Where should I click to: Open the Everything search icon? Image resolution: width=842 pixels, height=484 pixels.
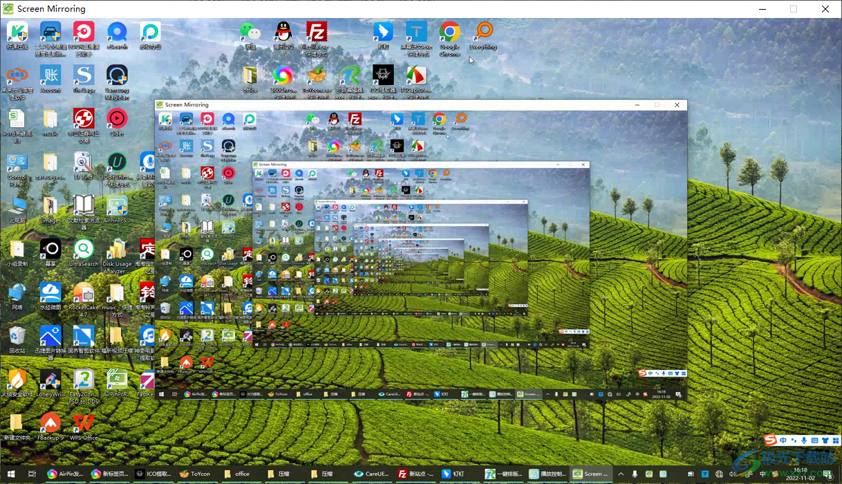click(483, 32)
